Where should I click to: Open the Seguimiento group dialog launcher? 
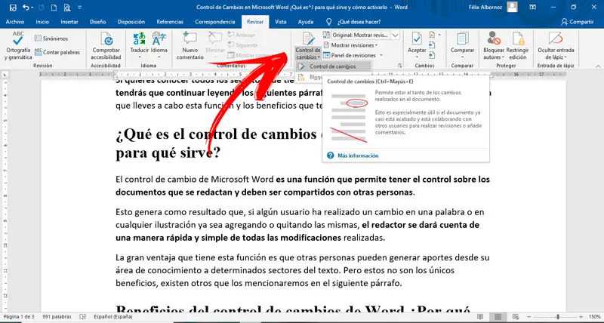pyautogui.click(x=399, y=66)
